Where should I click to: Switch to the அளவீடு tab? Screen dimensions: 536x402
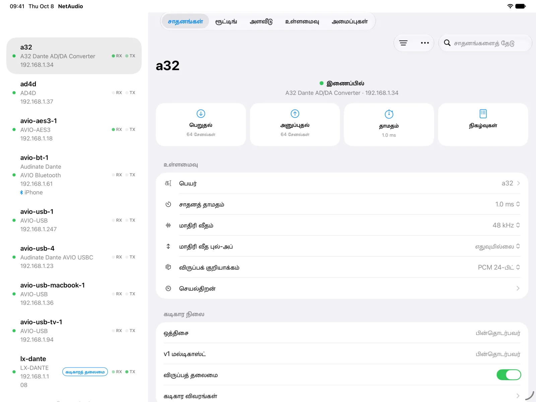click(x=261, y=21)
